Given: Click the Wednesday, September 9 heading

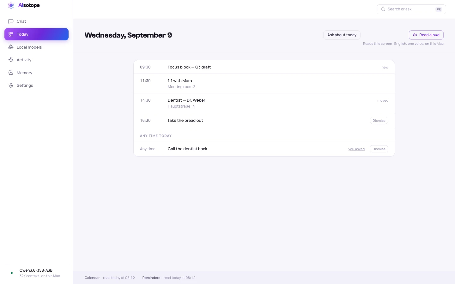Looking at the screenshot, I should pos(128,35).
